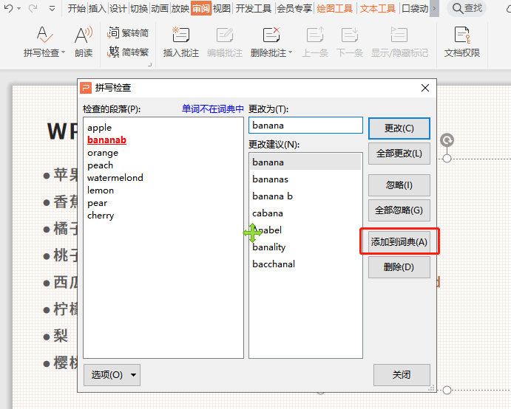Select the suggestion "bananas" in the list
The height and width of the screenshot is (409, 511).
click(270, 179)
